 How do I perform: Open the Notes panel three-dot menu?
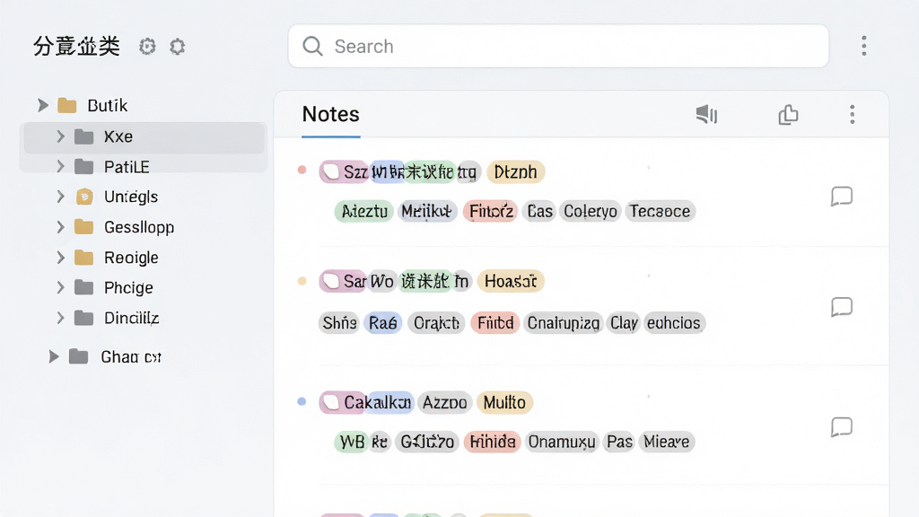[x=853, y=114]
